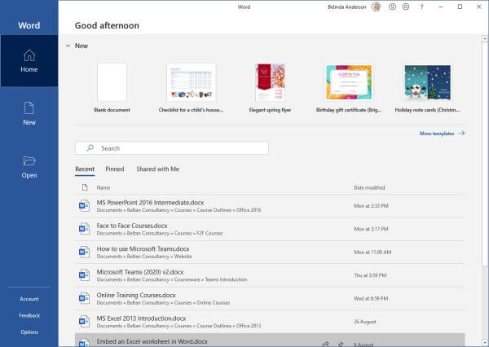This screenshot has height=347, width=489.
Task: Click path 'Courses » F2F Courses' text
Action: tap(198, 233)
